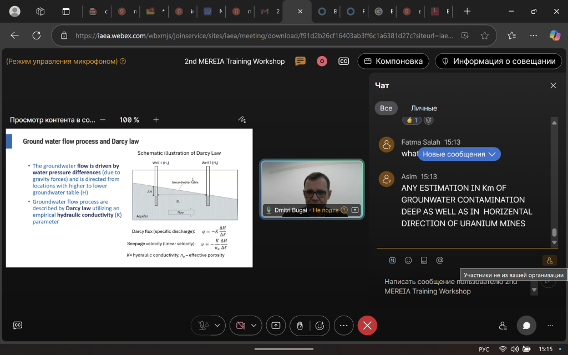Image resolution: width=568 pixels, height=355 pixels.
Task: Open the share content button
Action: point(275,326)
